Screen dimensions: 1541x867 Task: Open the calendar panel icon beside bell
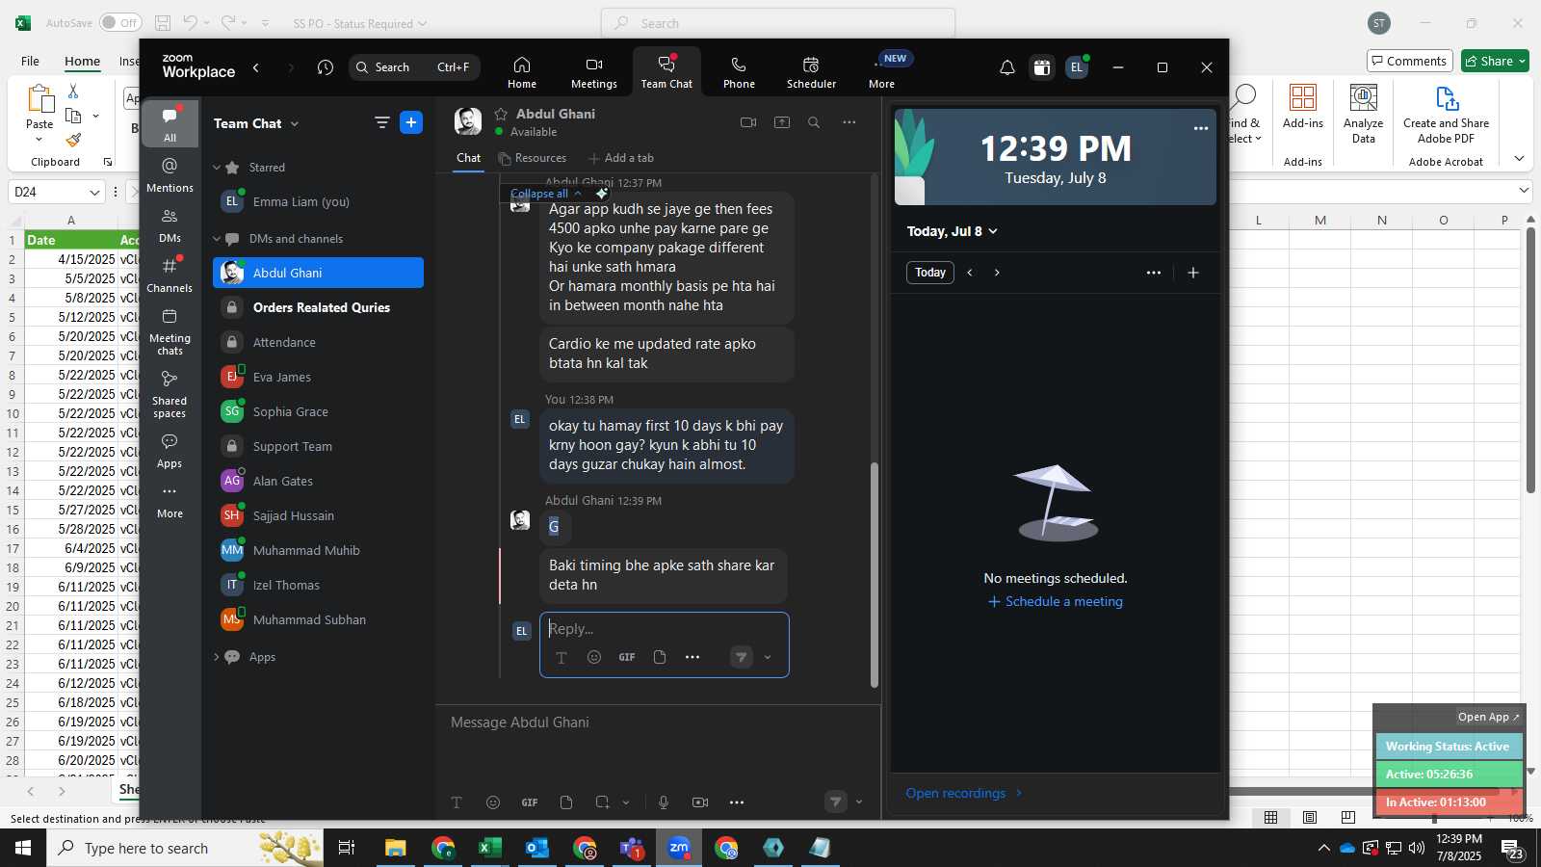click(1041, 67)
